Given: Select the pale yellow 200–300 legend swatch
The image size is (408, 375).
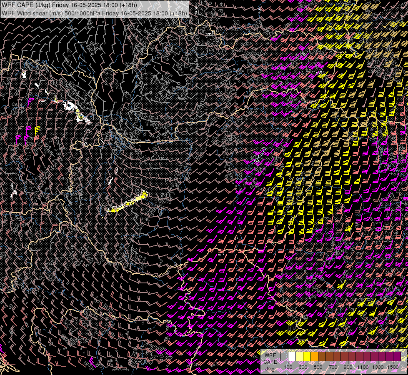Looking at the screenshot, I should click(x=300, y=357).
